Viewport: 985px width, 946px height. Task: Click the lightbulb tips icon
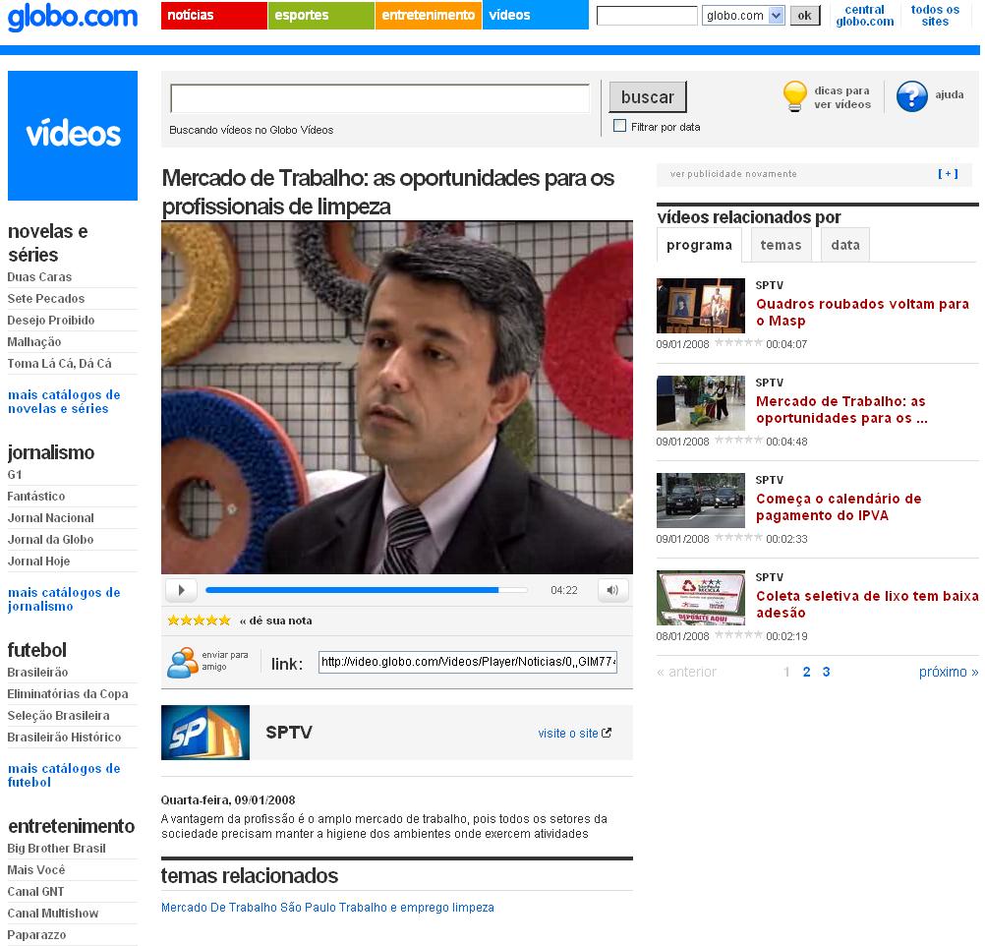[794, 96]
